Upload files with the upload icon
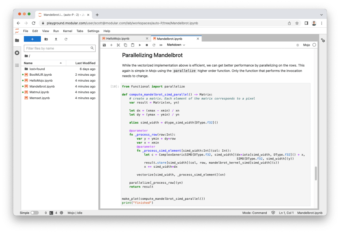Screen dimensions: 340x233 pyautogui.click(x=56, y=39)
